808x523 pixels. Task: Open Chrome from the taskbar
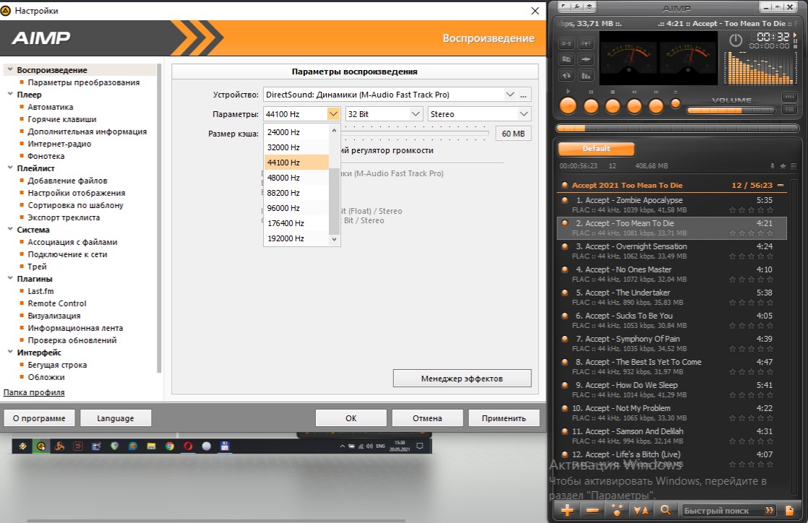pyautogui.click(x=170, y=446)
